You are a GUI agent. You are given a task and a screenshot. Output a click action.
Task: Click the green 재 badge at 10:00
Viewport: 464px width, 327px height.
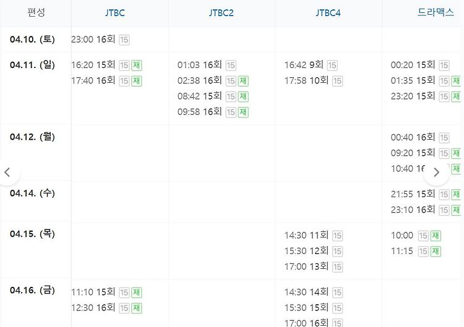[436, 236]
